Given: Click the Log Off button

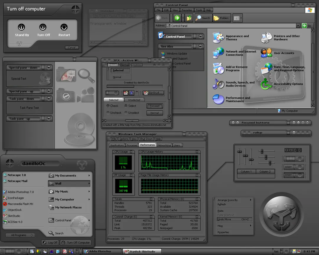Looking at the screenshot, I should pyautogui.click(x=50, y=243).
